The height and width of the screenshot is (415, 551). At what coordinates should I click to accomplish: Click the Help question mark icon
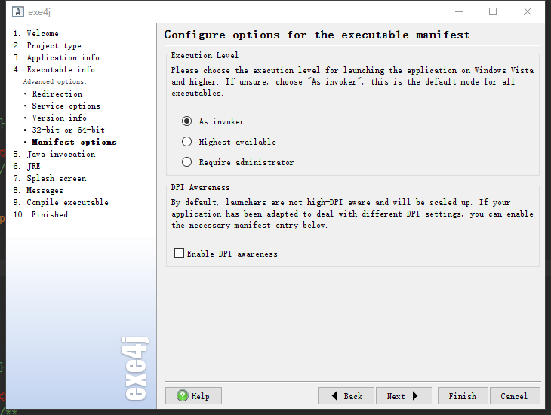click(x=183, y=396)
